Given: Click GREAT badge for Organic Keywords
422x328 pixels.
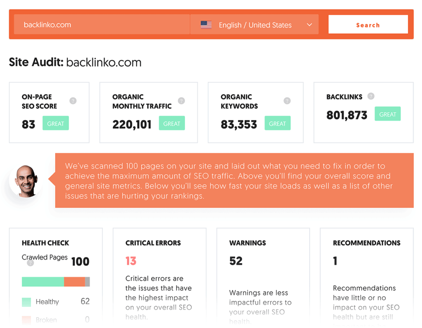Looking at the screenshot, I should coord(277,123).
